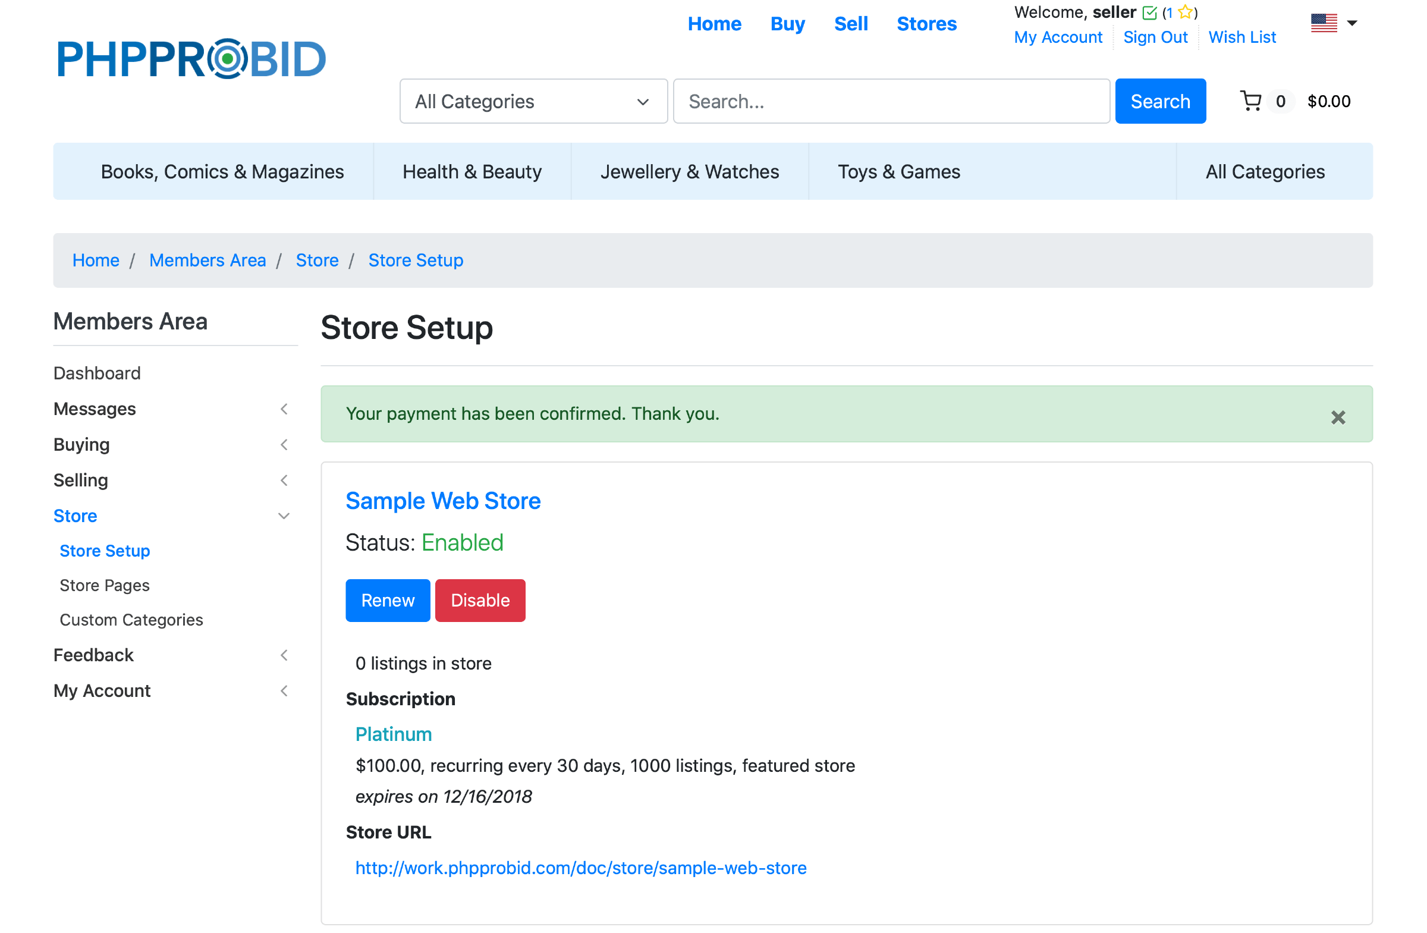The height and width of the screenshot is (933, 1427).
Task: Select Health & Beauty category tab
Action: coord(472,171)
